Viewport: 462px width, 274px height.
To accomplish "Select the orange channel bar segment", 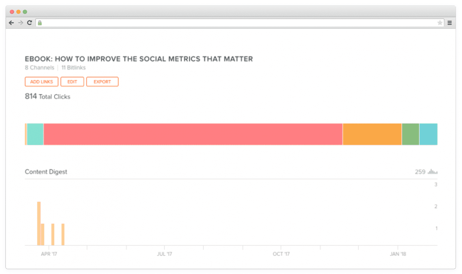I will coord(372,134).
